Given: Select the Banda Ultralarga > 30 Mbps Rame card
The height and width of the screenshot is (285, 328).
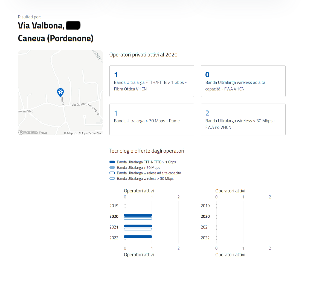Looking at the screenshot, I should tap(152, 119).
